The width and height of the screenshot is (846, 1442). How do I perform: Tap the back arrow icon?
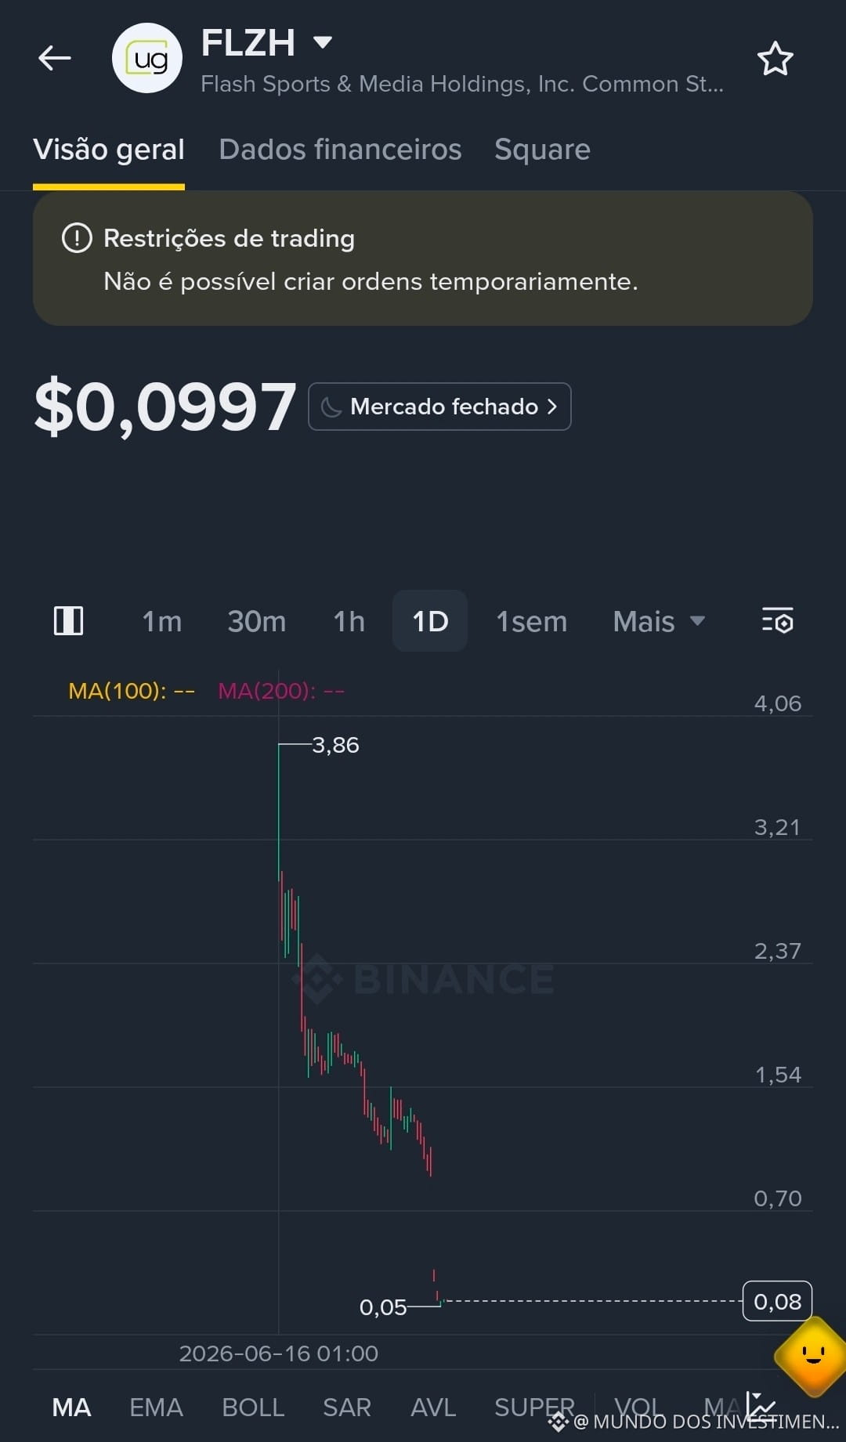click(x=55, y=58)
